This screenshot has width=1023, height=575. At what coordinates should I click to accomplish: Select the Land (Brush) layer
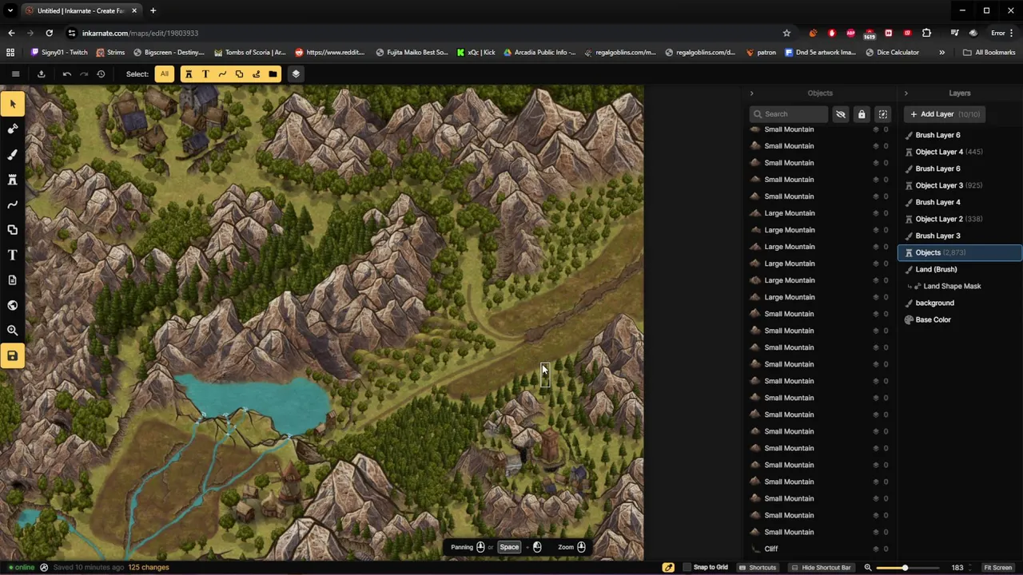960,269
